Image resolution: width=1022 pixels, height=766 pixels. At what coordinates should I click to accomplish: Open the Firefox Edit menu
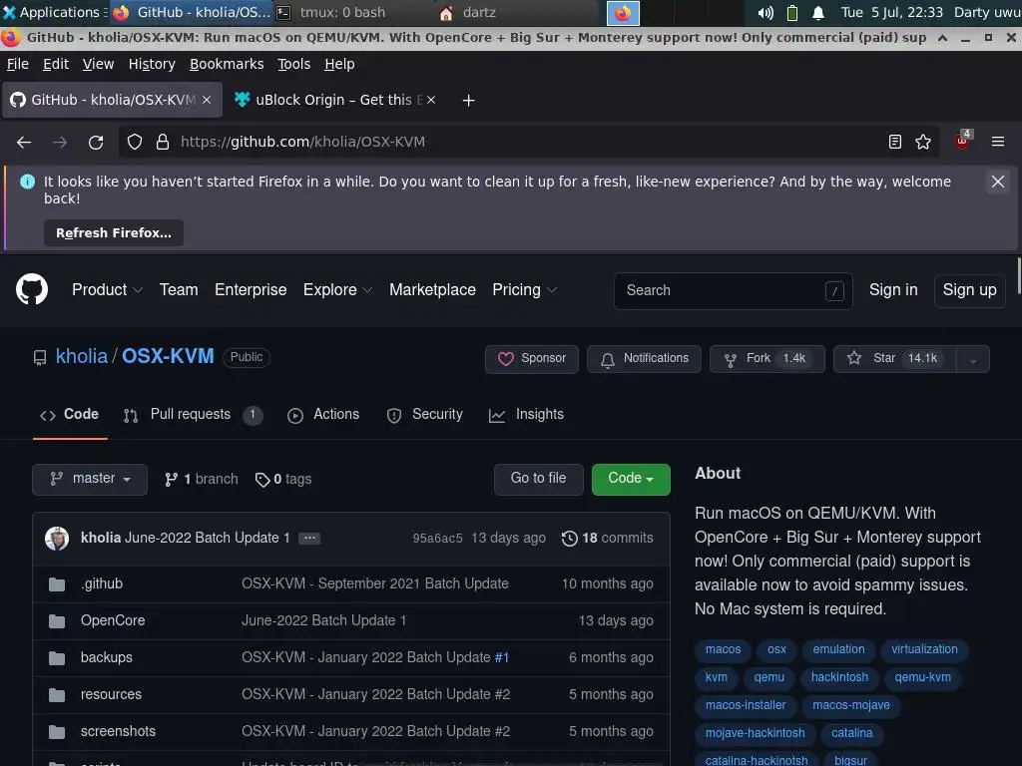click(56, 65)
